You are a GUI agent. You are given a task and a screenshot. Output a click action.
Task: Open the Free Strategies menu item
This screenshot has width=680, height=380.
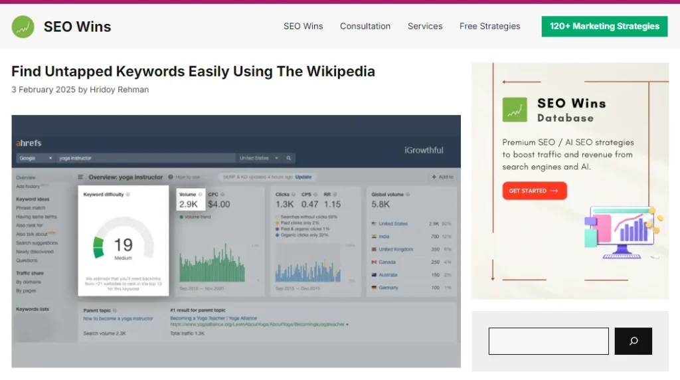pos(489,26)
